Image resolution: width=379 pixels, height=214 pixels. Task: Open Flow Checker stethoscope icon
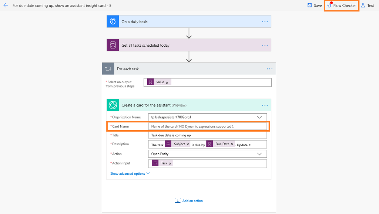(x=329, y=5)
